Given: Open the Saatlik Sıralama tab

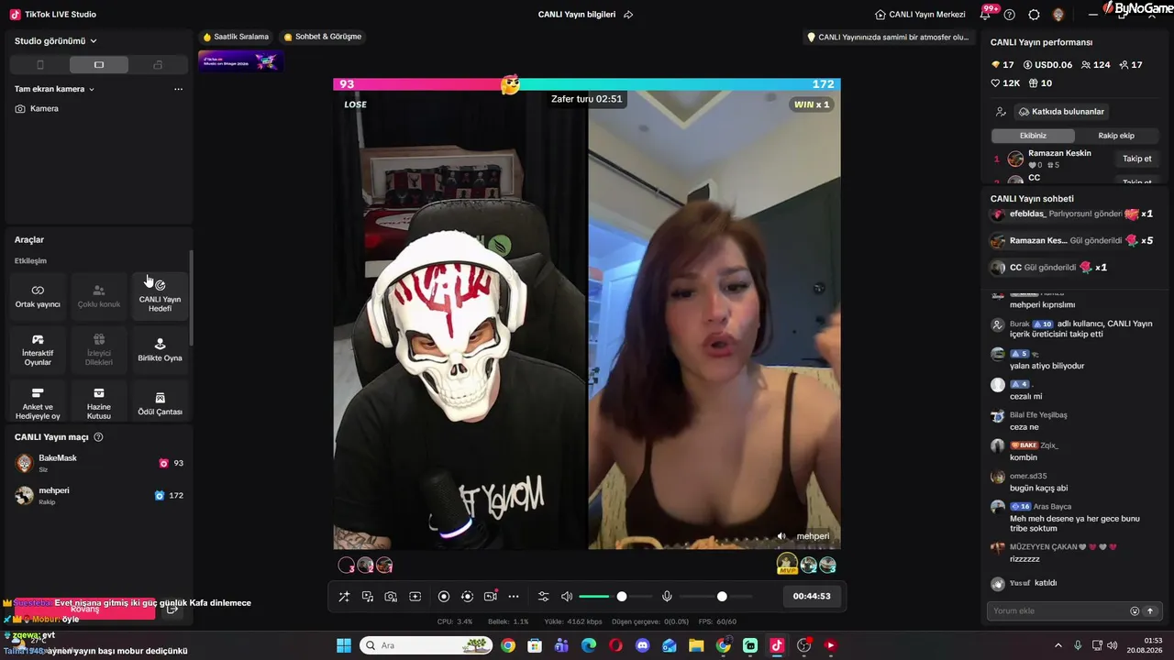Looking at the screenshot, I should point(236,37).
